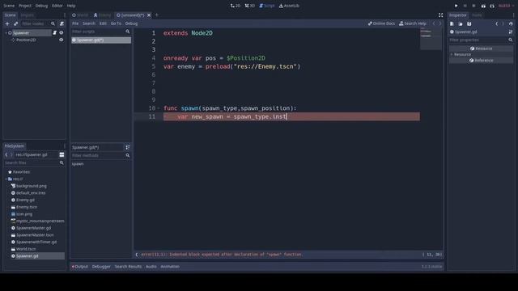
Task: Click Search Help button
Action: click(x=413, y=23)
